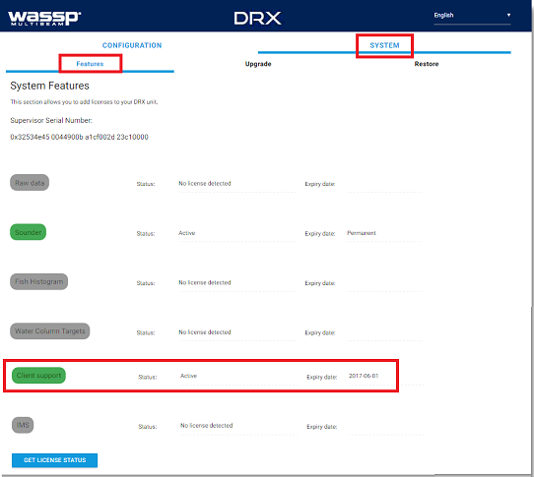The height and width of the screenshot is (477, 534).
Task: Switch to the SYSTEM tab
Action: 384,45
